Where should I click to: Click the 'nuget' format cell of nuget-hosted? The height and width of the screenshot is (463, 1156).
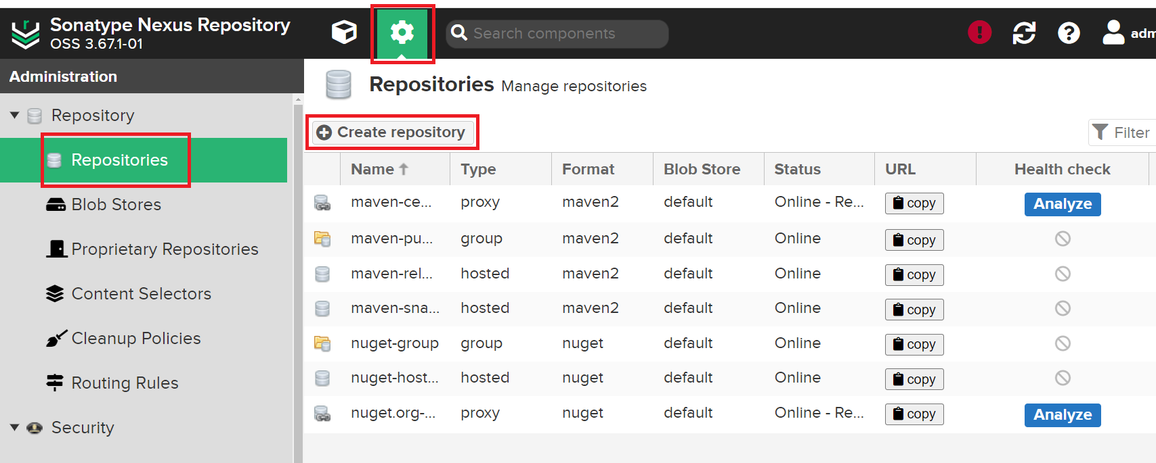click(x=582, y=378)
